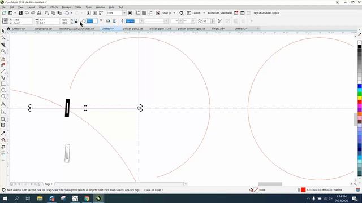Open the Effects menu
This screenshot has height=203, width=362.
tap(54, 7)
